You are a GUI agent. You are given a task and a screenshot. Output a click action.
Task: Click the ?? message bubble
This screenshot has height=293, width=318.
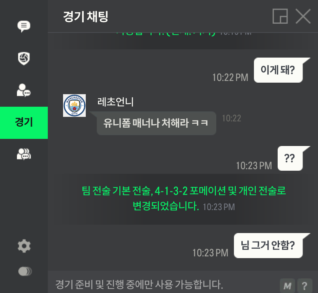(x=290, y=158)
